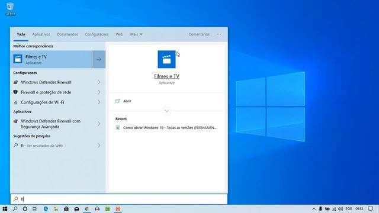Click the orange recorder icon on the taskbar
This screenshot has height=213, width=379.
coord(118,209)
